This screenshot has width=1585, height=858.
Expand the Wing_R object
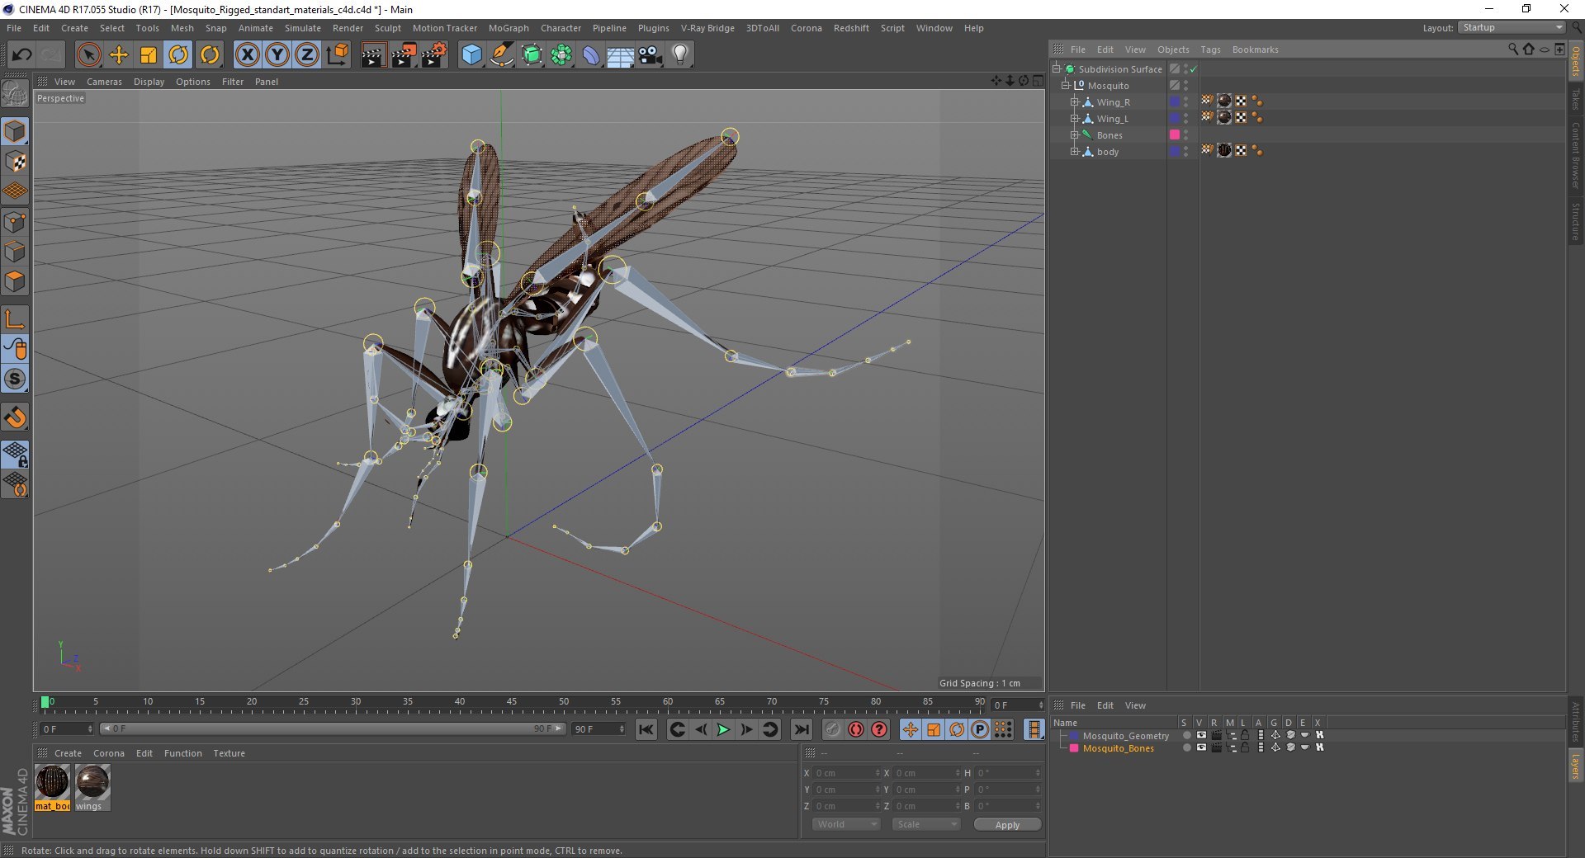[1075, 102]
